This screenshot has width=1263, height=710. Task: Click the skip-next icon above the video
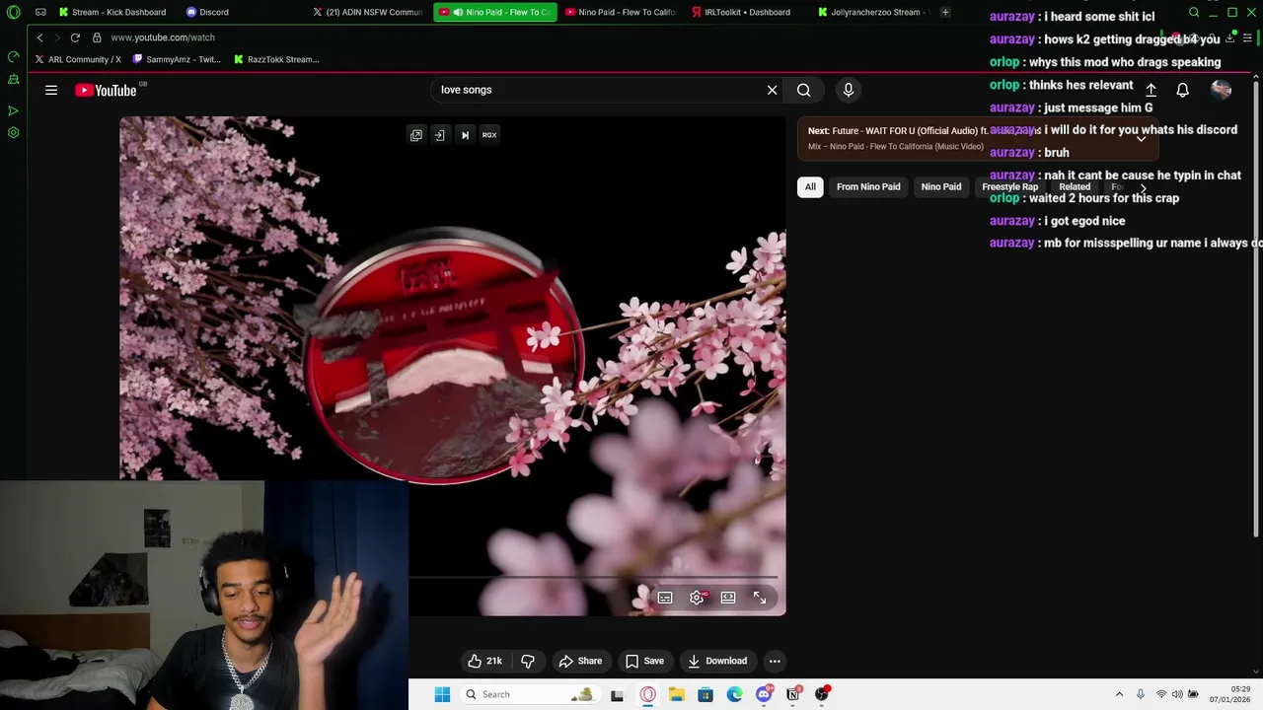tap(465, 135)
